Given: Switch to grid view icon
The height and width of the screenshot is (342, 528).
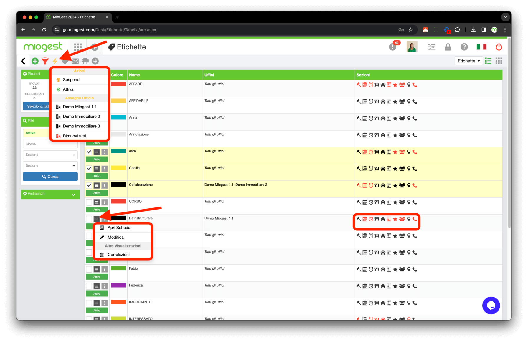Looking at the screenshot, I should coord(499,61).
